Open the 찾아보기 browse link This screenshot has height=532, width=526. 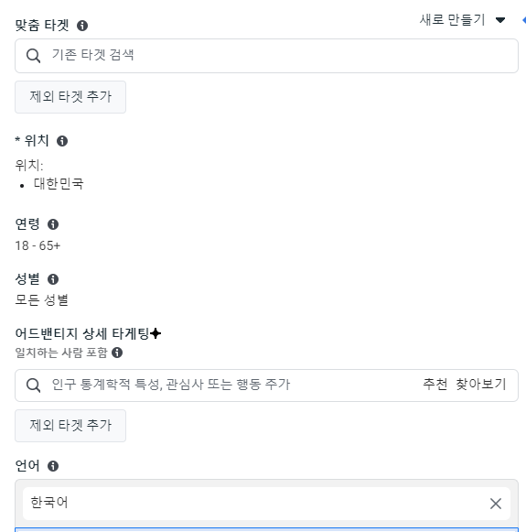tap(481, 385)
